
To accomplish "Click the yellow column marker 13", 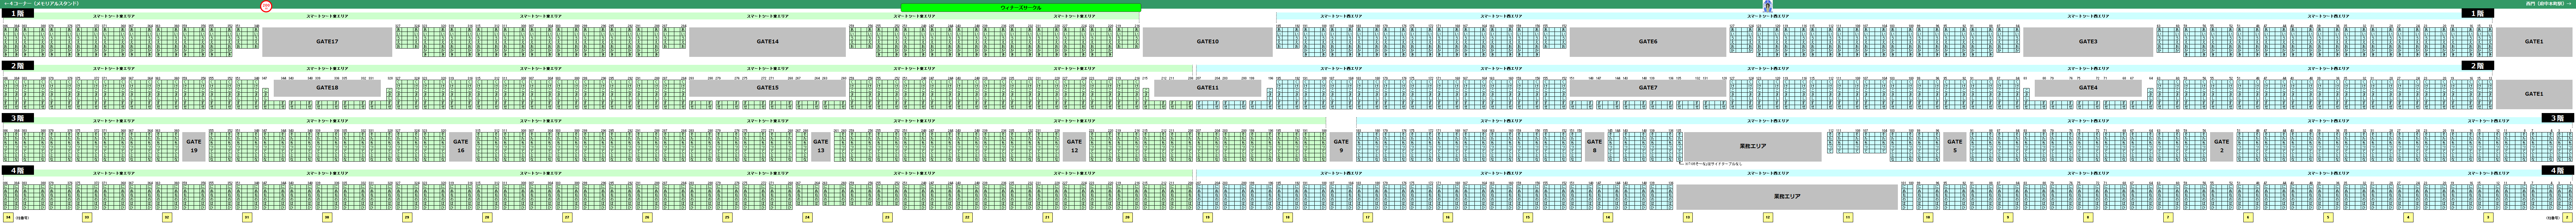I will (x=1688, y=217).
